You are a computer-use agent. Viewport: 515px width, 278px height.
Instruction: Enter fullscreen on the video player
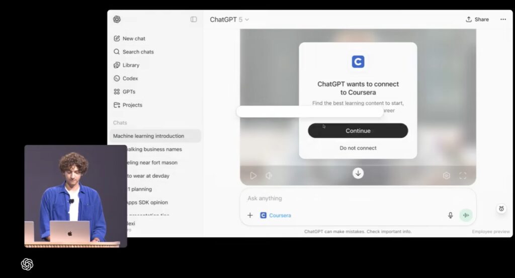[463, 176]
